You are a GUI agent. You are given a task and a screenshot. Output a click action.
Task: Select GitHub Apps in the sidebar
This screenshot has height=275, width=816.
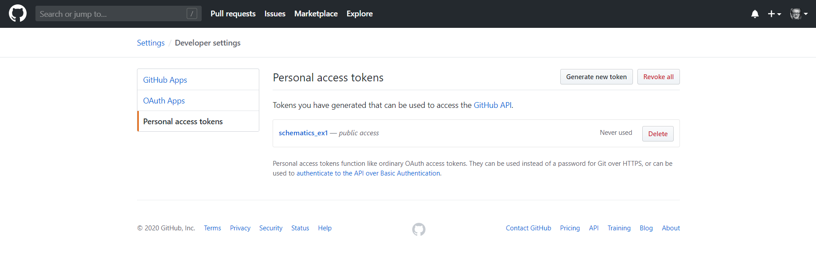(x=165, y=80)
